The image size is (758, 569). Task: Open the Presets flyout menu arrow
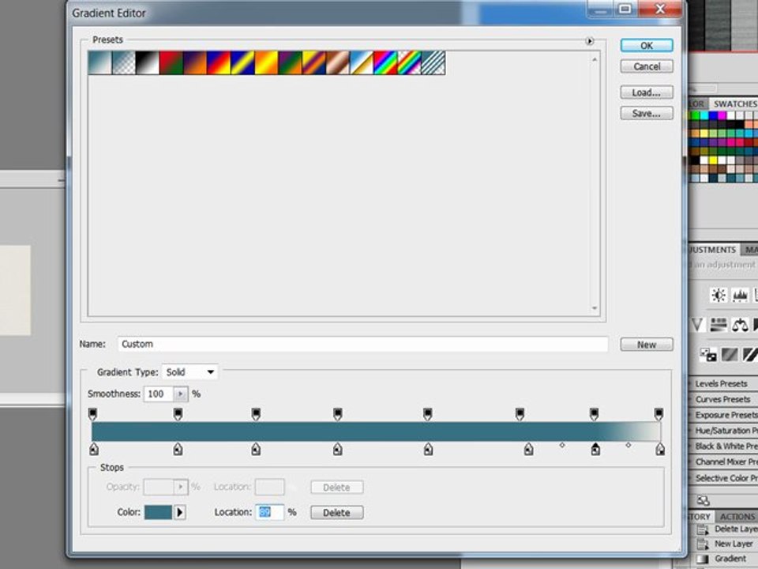pos(589,41)
